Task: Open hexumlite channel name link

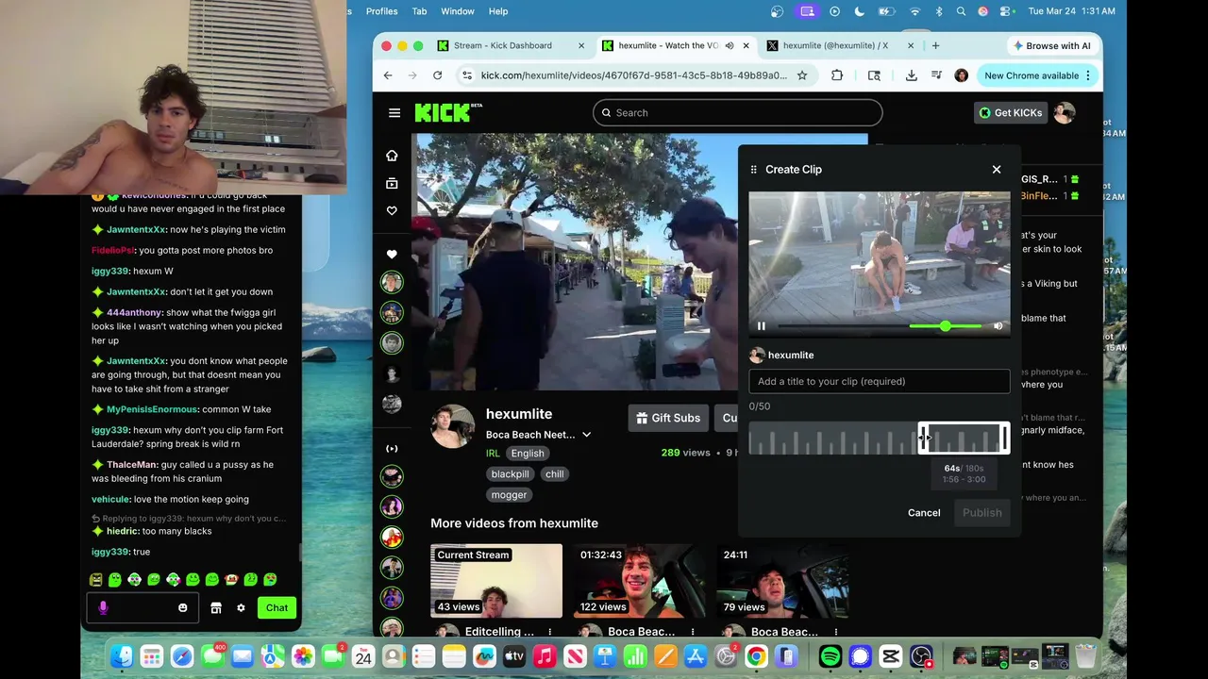Action: pyautogui.click(x=519, y=414)
